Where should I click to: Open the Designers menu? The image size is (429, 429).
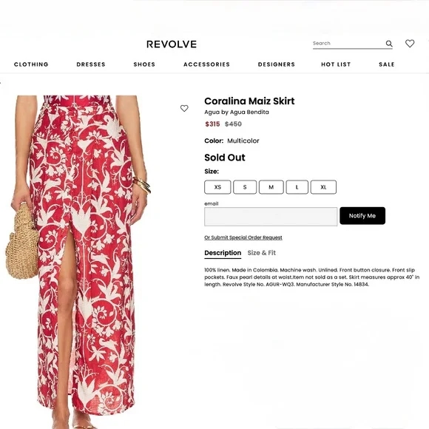tap(277, 64)
